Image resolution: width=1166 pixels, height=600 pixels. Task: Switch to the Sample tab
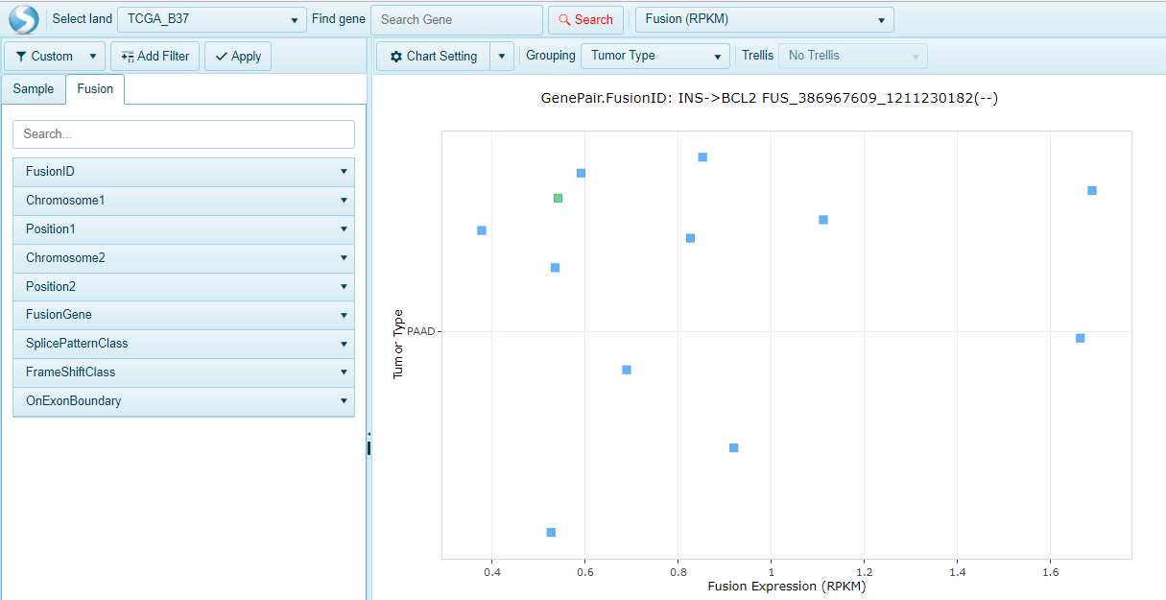click(x=33, y=88)
